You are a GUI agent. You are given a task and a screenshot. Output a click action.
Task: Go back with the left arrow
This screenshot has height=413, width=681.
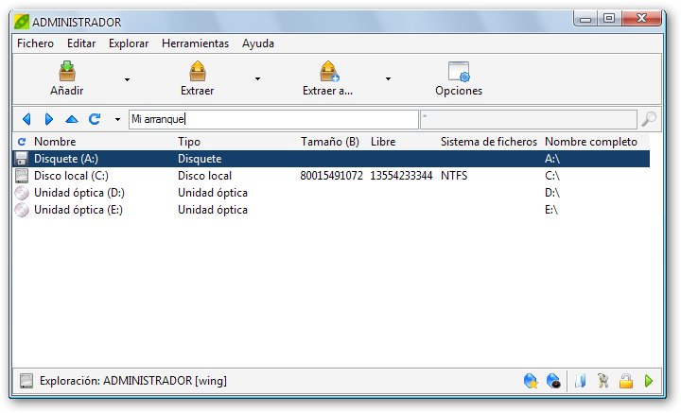click(26, 119)
